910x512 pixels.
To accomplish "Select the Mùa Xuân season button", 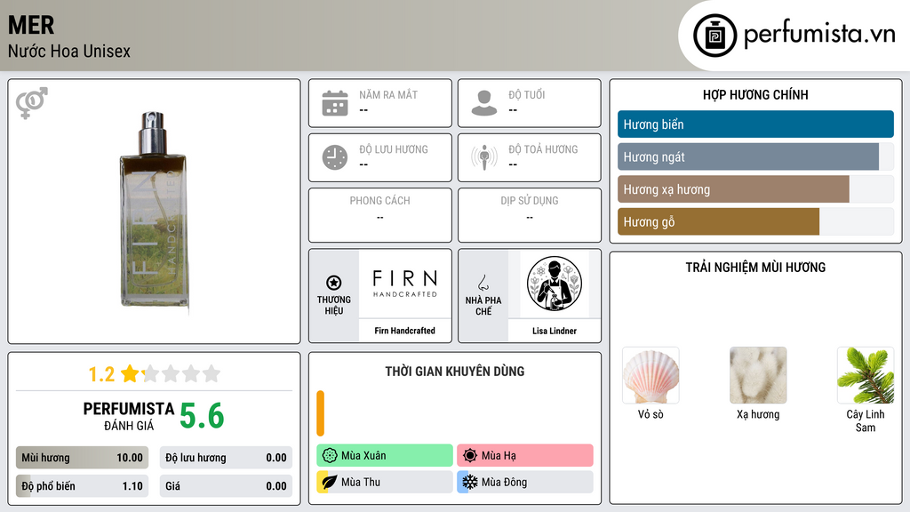I will click(385, 456).
